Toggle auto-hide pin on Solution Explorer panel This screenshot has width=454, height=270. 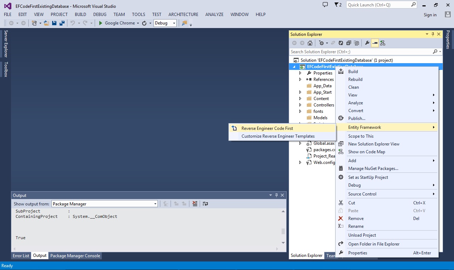tap(433, 34)
